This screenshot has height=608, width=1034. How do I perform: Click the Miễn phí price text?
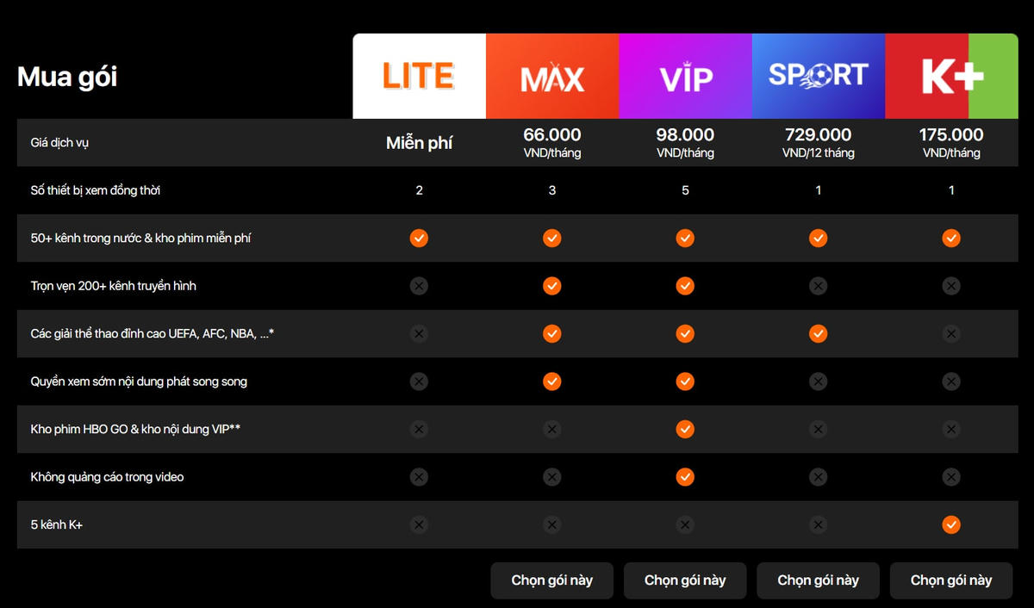click(x=419, y=143)
